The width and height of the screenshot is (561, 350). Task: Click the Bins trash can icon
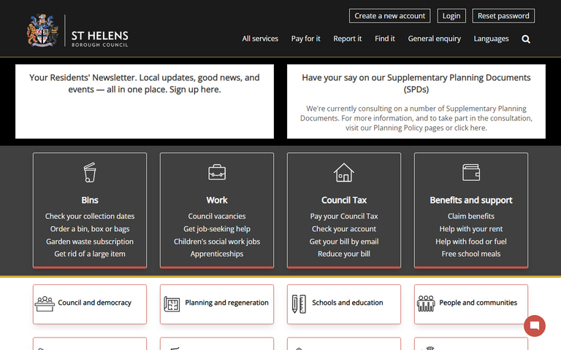[x=90, y=173]
